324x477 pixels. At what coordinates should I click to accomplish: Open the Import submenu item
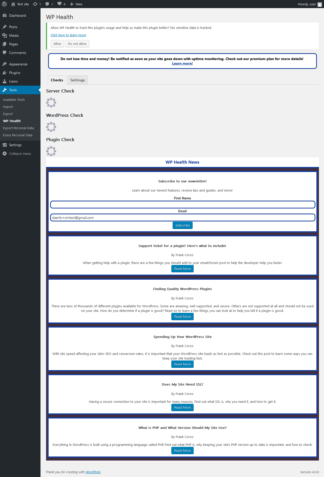(x=8, y=107)
